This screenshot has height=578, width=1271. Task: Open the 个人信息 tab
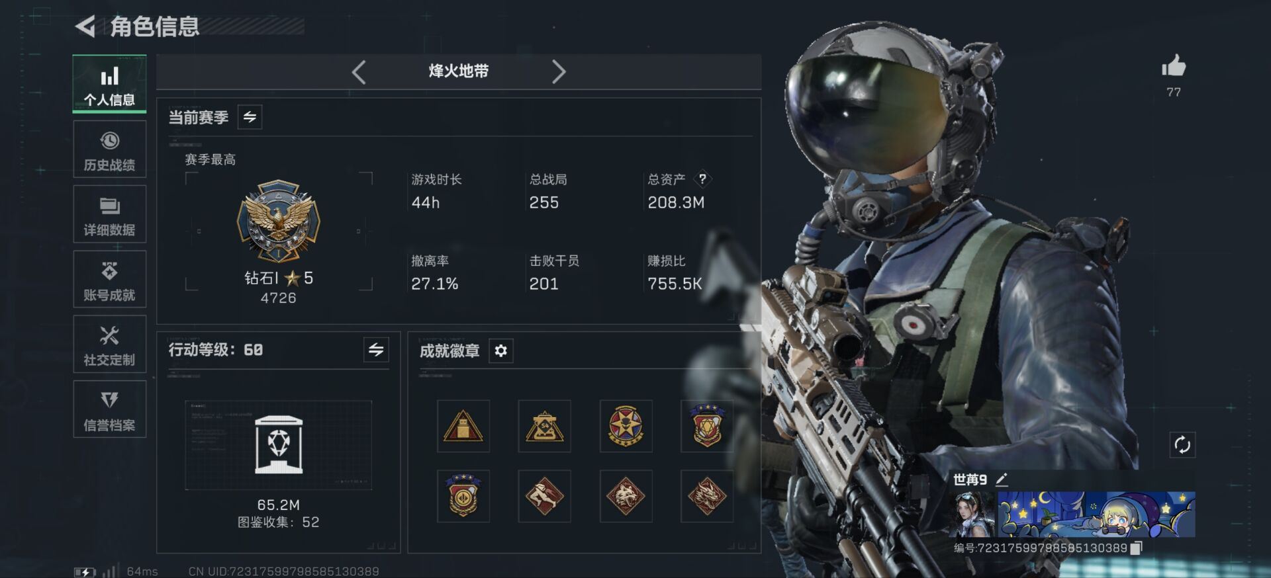109,84
